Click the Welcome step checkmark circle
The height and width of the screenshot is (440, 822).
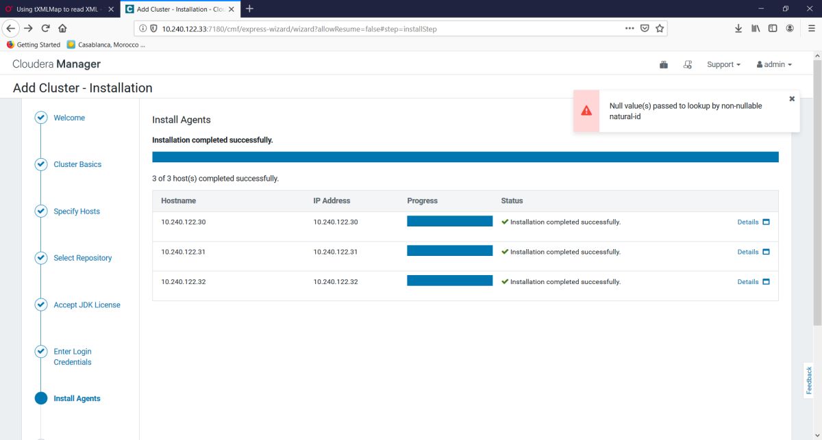click(x=41, y=118)
